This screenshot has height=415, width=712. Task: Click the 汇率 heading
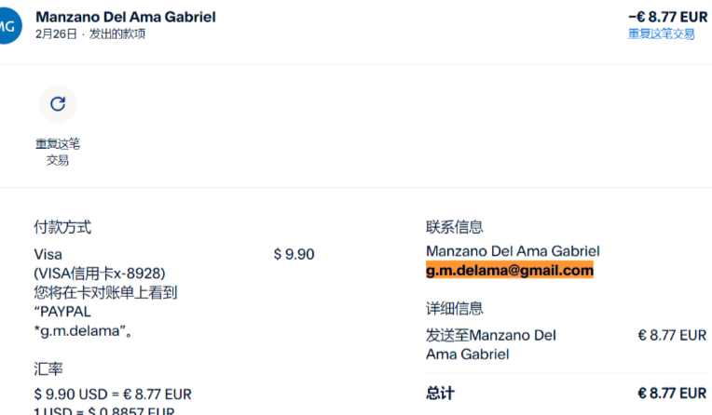click(x=48, y=368)
